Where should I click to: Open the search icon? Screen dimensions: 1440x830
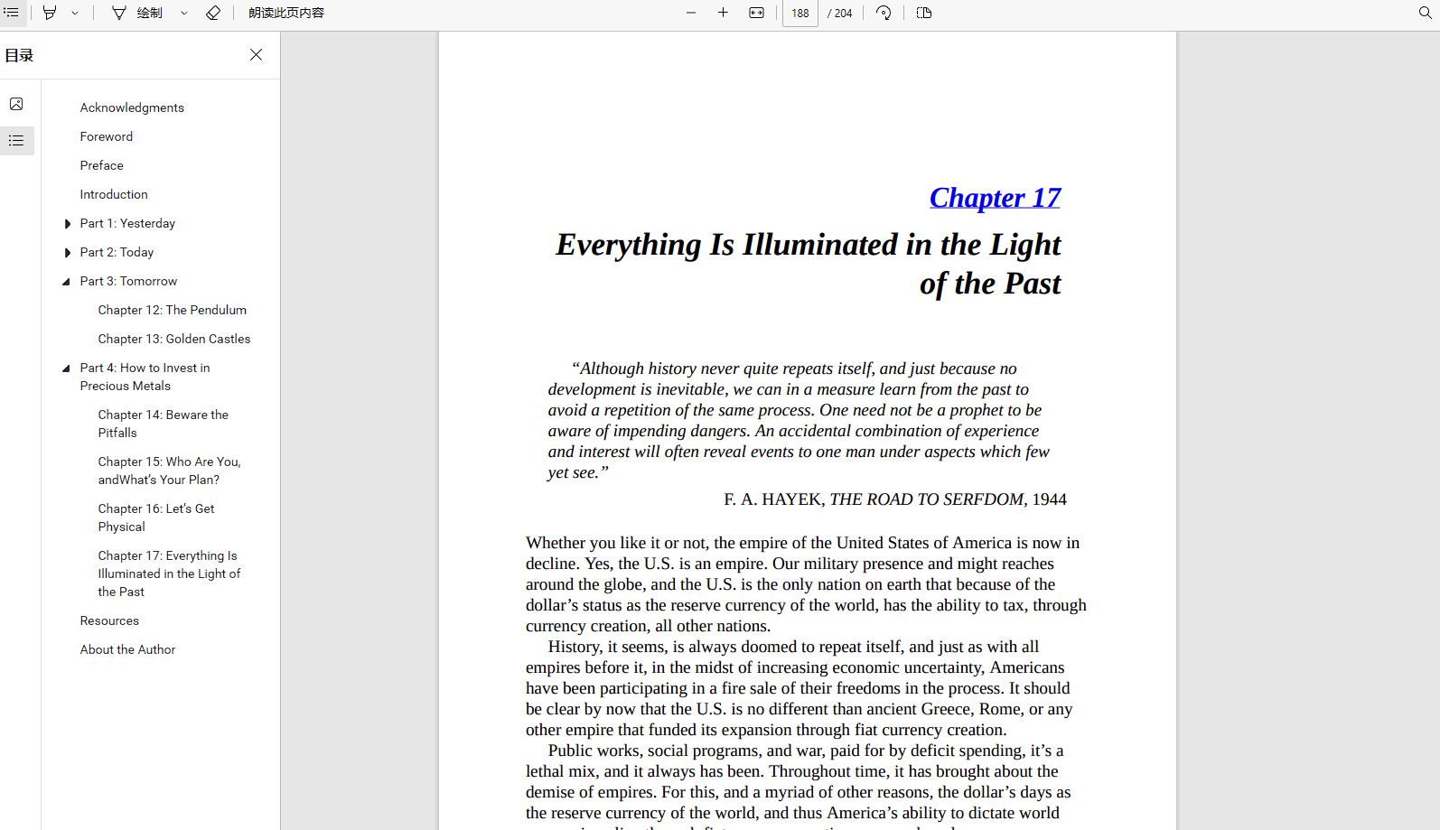tap(1426, 13)
